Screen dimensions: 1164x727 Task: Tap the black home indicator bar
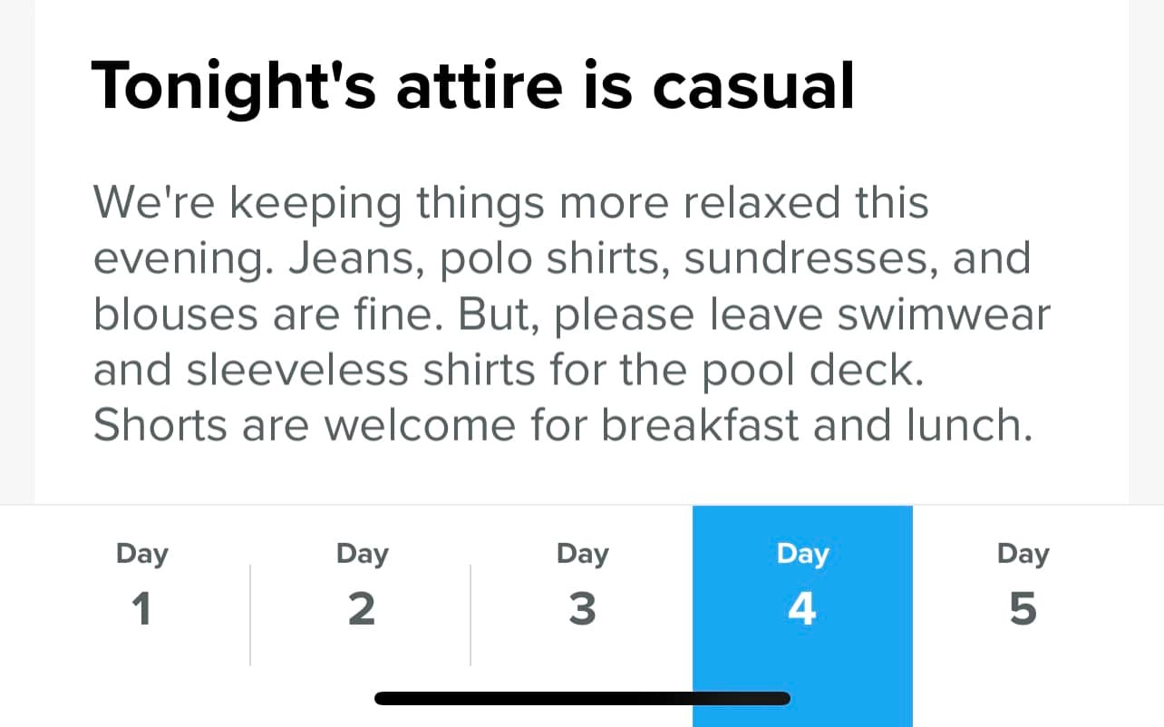[582, 698]
